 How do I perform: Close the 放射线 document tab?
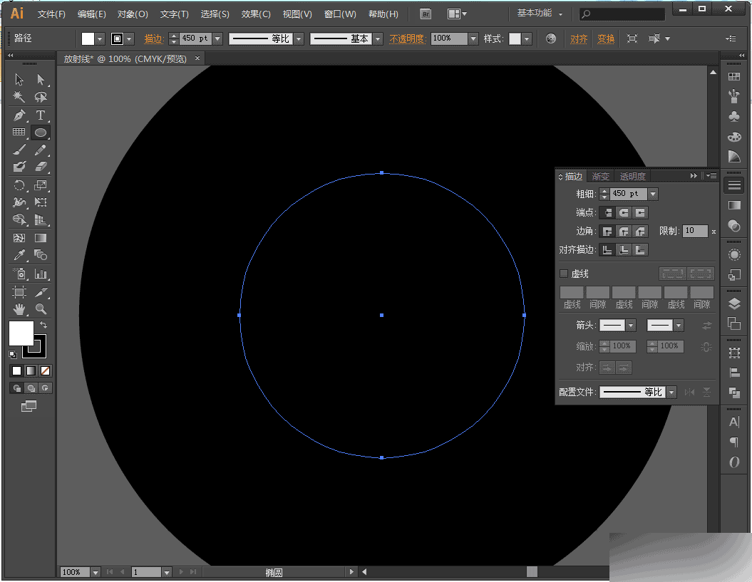(197, 58)
